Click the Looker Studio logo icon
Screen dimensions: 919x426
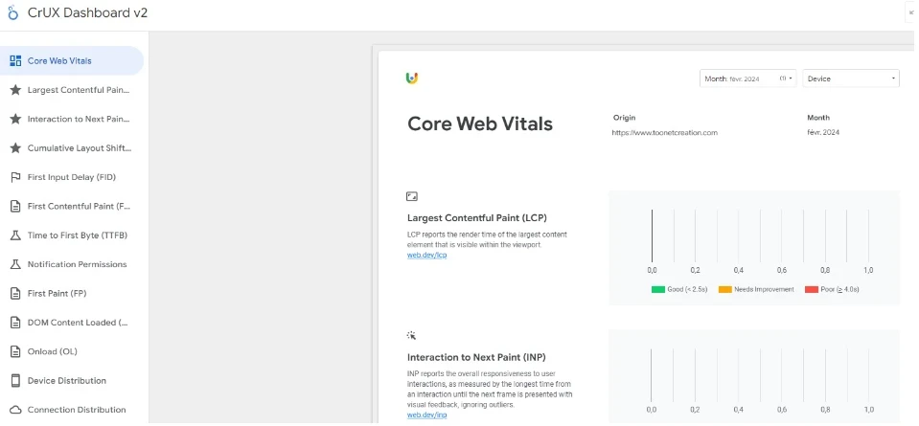point(14,14)
